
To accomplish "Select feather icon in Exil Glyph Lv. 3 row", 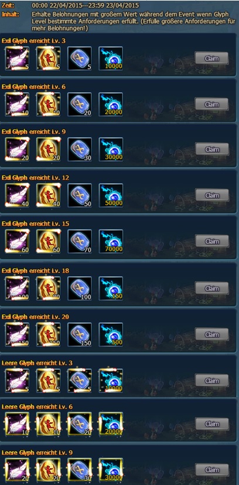I will click(18, 59).
